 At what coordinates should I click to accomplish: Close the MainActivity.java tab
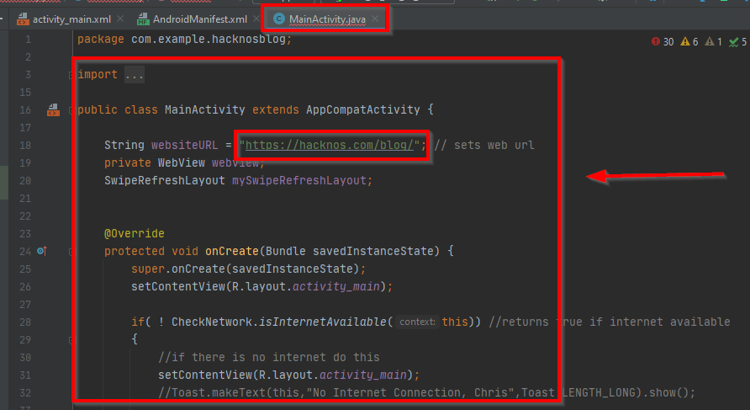[x=375, y=19]
